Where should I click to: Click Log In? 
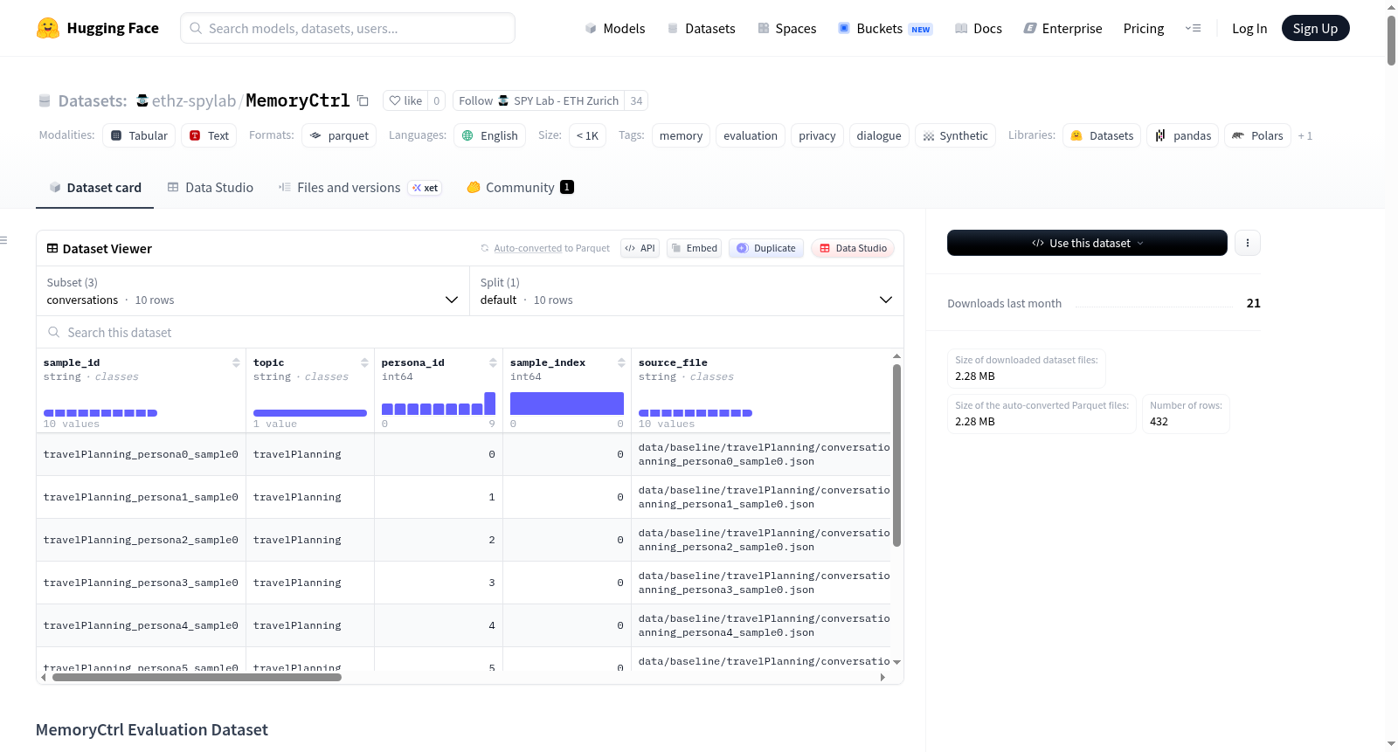(x=1249, y=28)
